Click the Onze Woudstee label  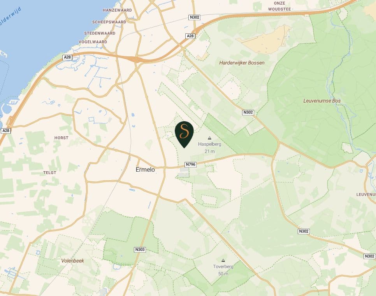point(279,6)
